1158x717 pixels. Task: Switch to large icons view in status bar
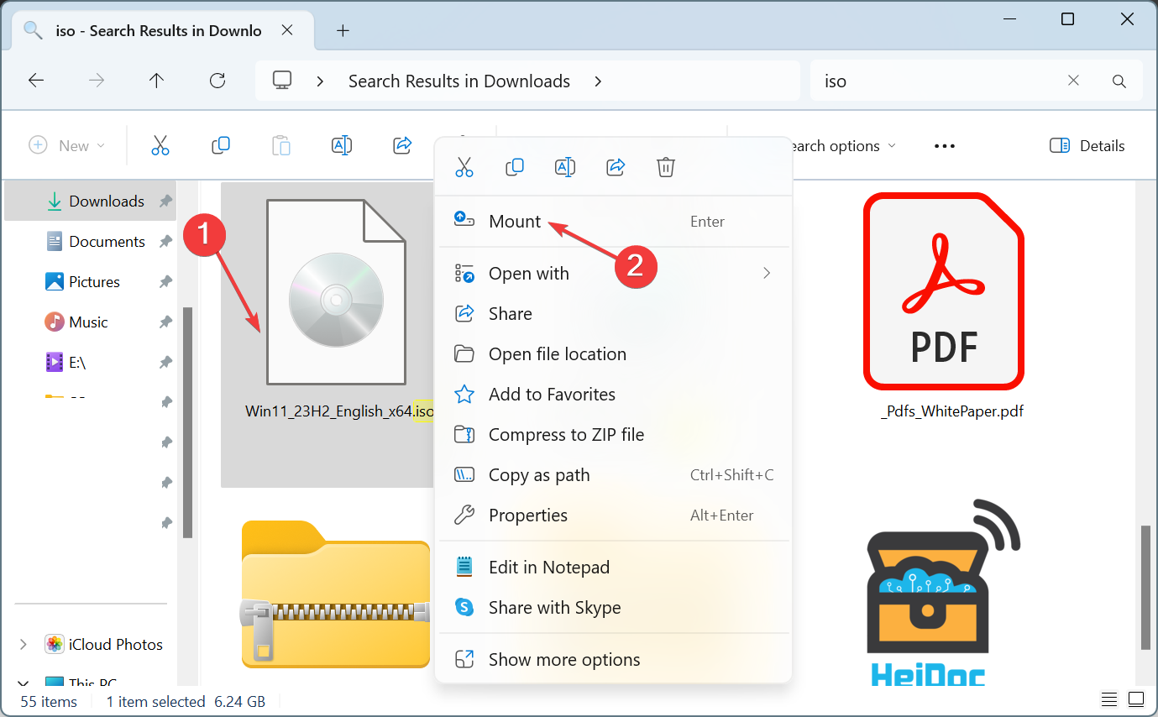pyautogui.click(x=1136, y=699)
